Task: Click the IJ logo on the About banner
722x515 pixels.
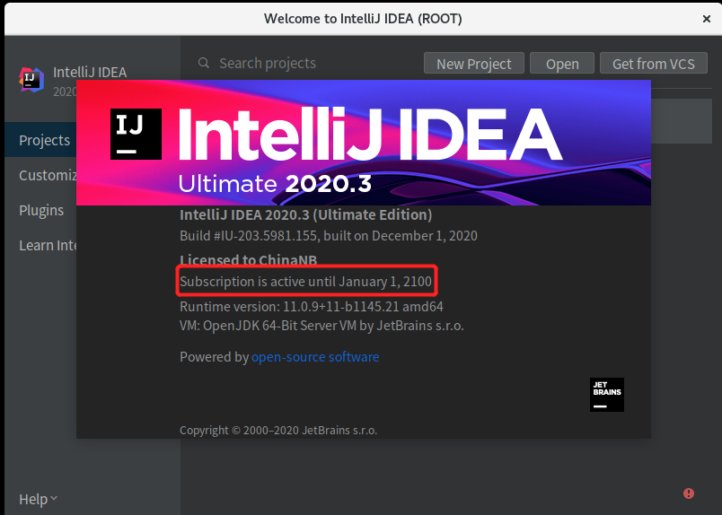Action: 136,134
